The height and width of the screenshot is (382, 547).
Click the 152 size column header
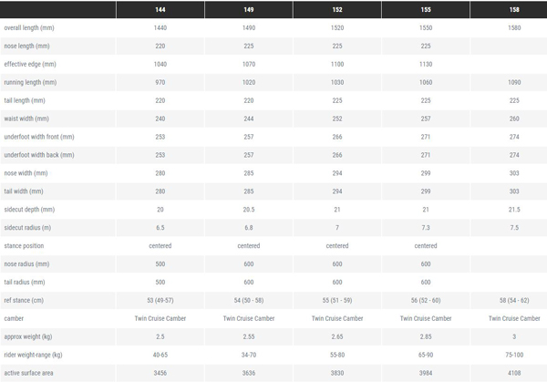tap(336, 10)
